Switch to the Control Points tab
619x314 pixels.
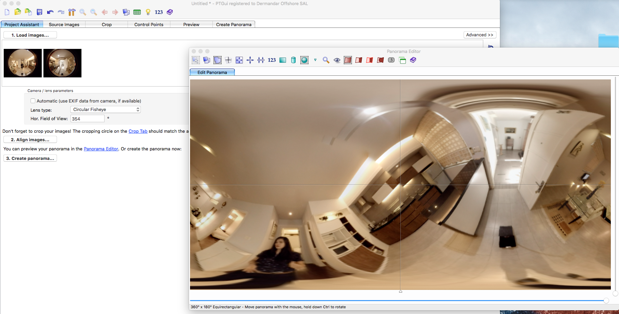(x=149, y=24)
